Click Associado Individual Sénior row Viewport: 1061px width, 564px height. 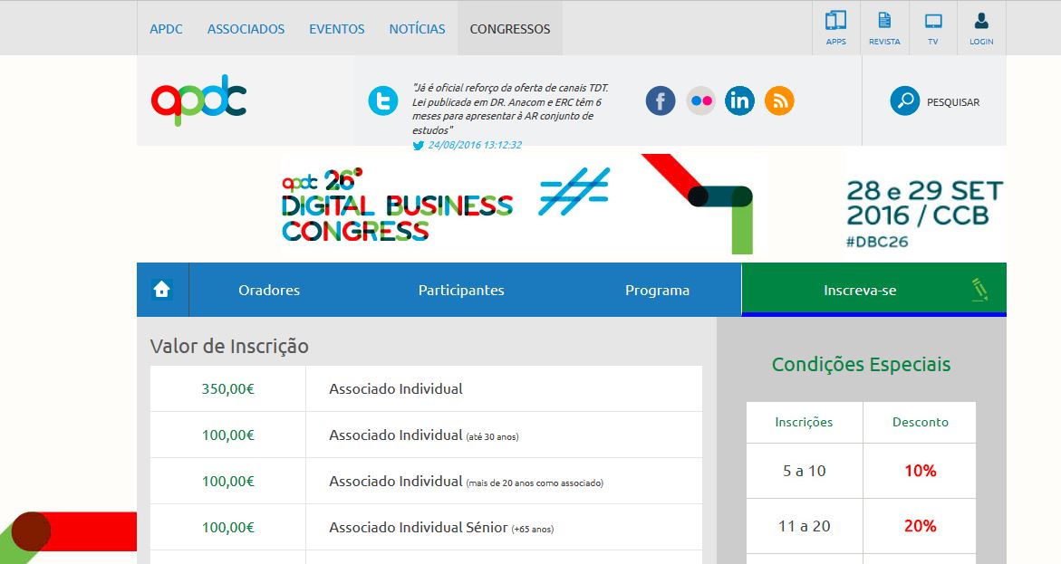[x=441, y=528]
